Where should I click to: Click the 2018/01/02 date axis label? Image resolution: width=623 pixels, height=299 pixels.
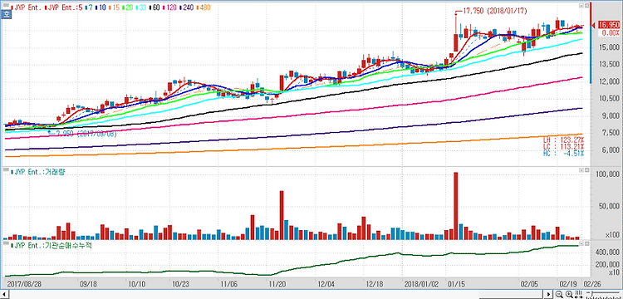click(x=421, y=284)
